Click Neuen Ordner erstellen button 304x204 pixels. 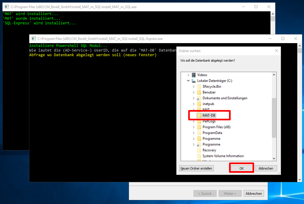coord(196,168)
